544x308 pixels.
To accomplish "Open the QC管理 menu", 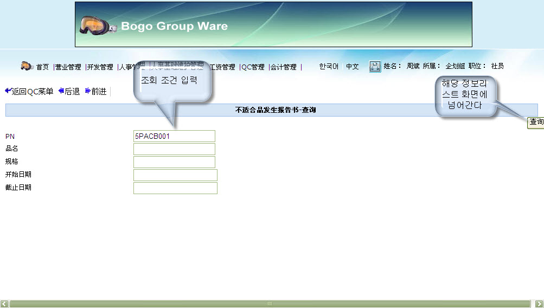I will pyautogui.click(x=253, y=67).
